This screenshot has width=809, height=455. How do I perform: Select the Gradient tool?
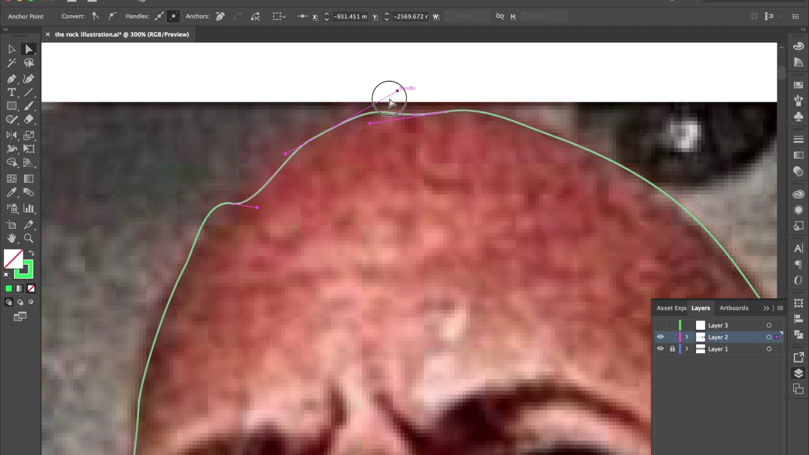pyautogui.click(x=28, y=179)
